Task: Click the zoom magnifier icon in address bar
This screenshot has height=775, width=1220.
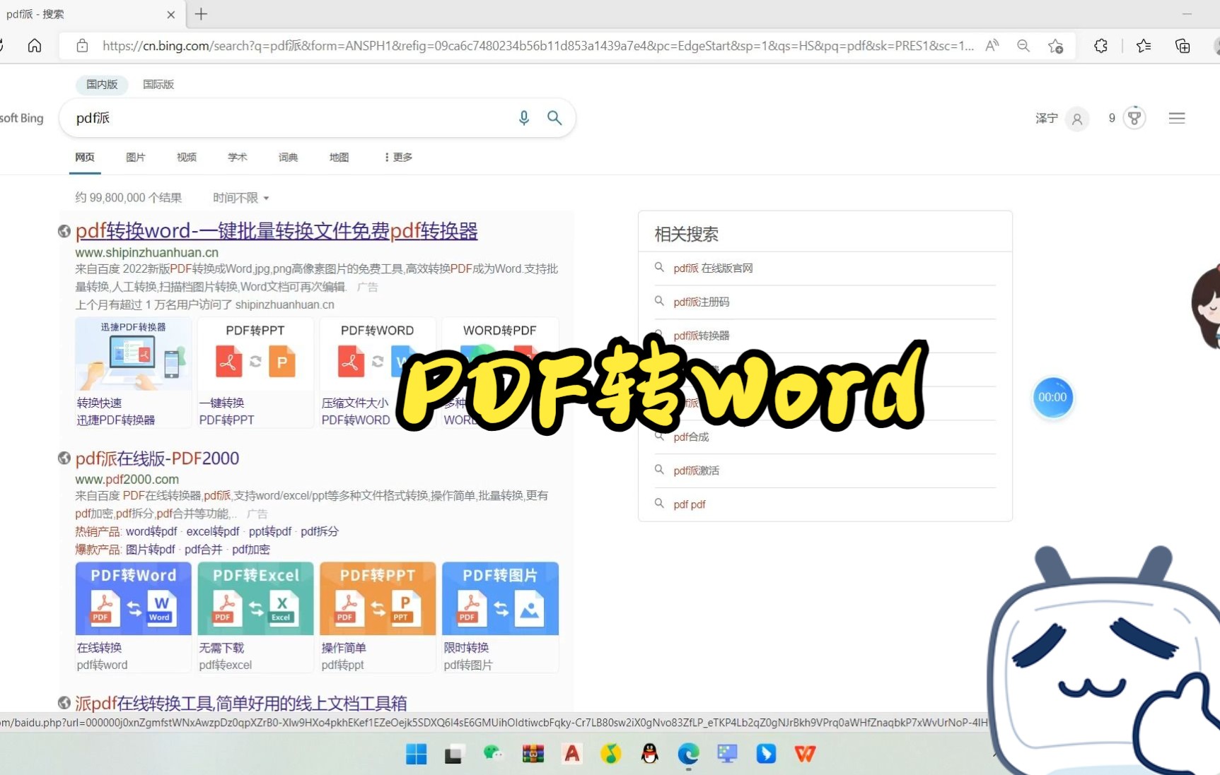Action: [x=1023, y=46]
